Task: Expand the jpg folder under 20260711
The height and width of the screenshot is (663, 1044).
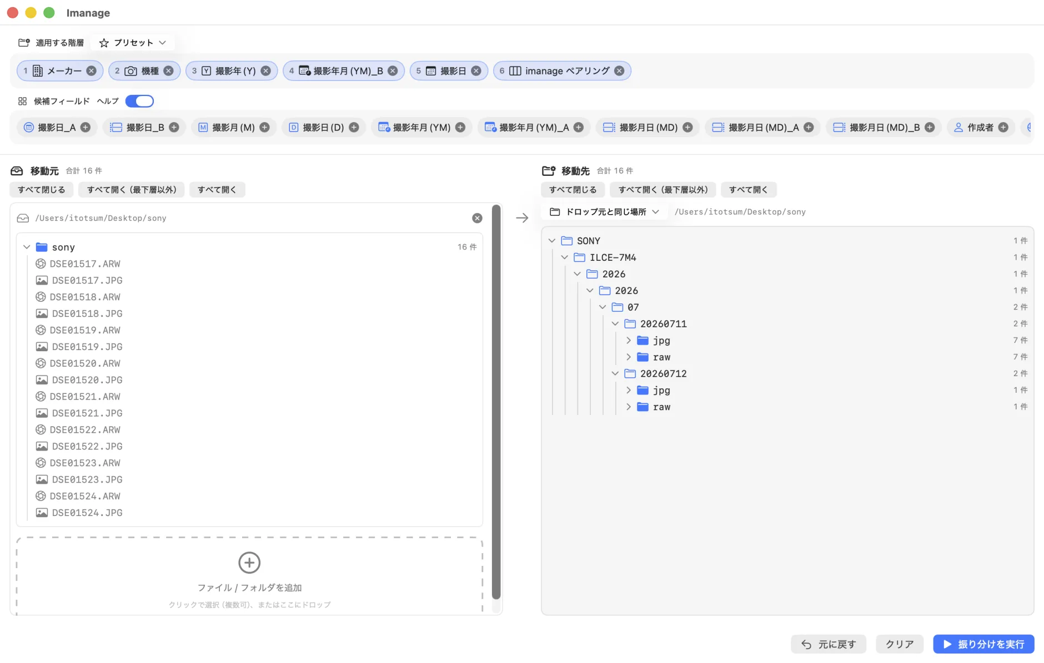Action: [x=629, y=340]
